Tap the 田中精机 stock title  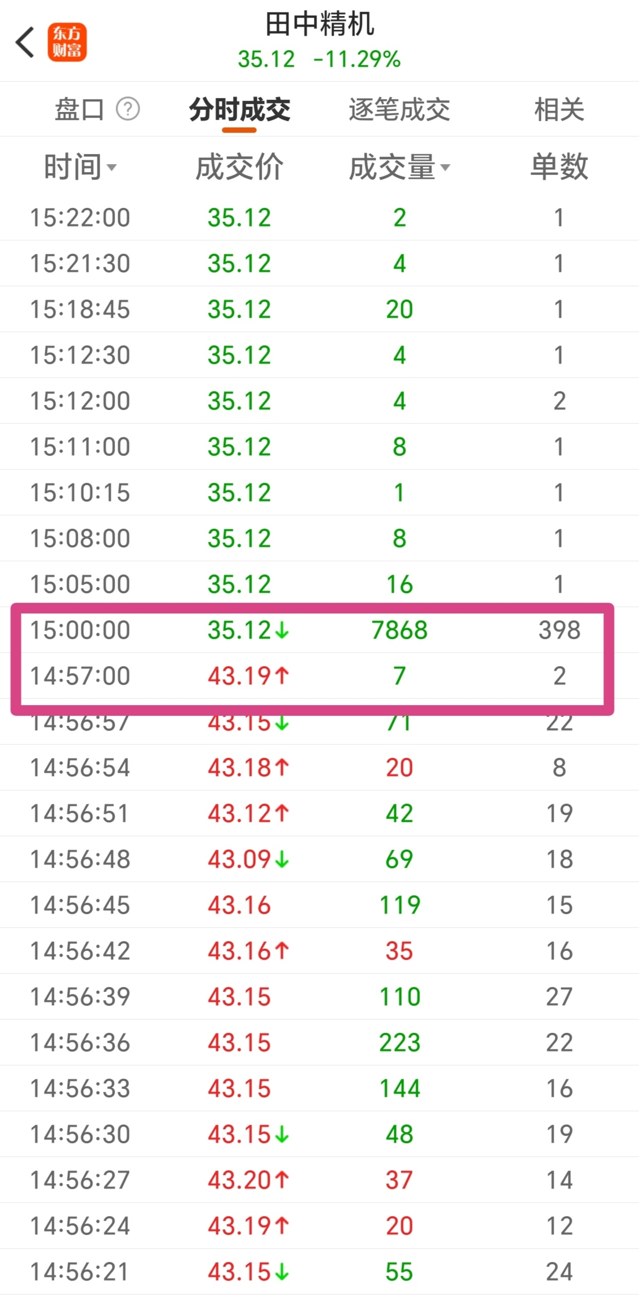320,24
